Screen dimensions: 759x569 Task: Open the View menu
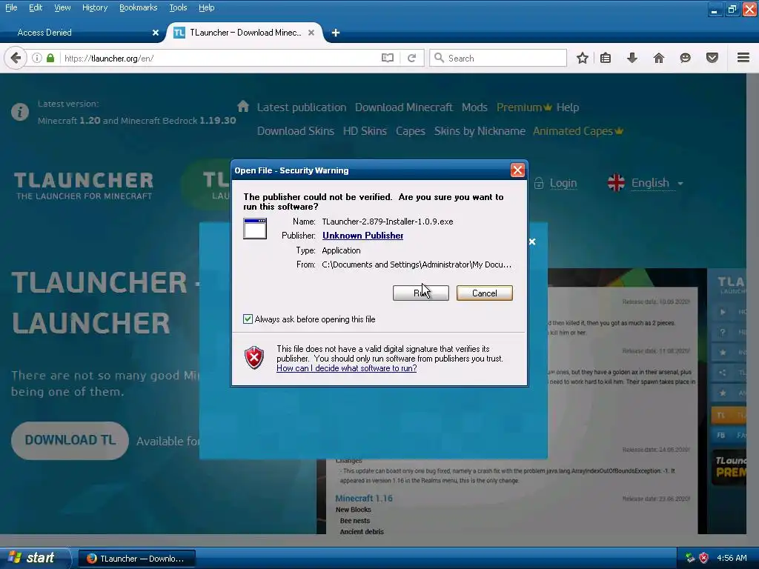[62, 7]
